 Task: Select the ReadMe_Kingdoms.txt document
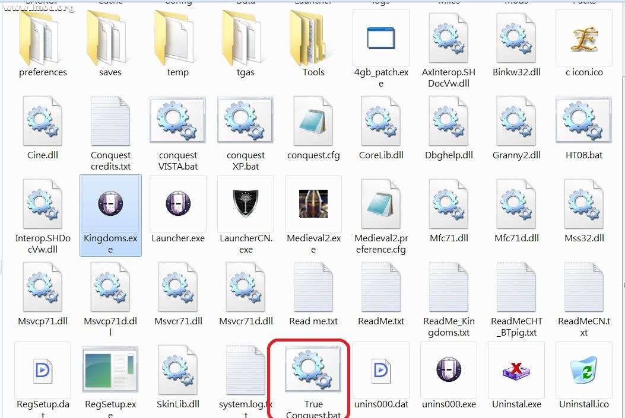point(449,288)
